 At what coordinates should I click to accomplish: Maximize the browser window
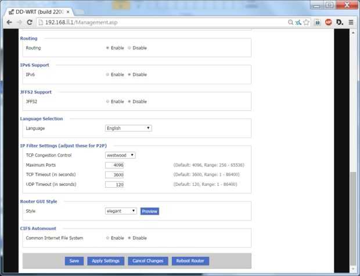tap(329, 5)
